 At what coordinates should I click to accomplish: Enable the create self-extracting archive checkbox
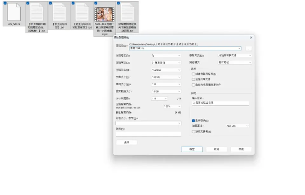193,74
